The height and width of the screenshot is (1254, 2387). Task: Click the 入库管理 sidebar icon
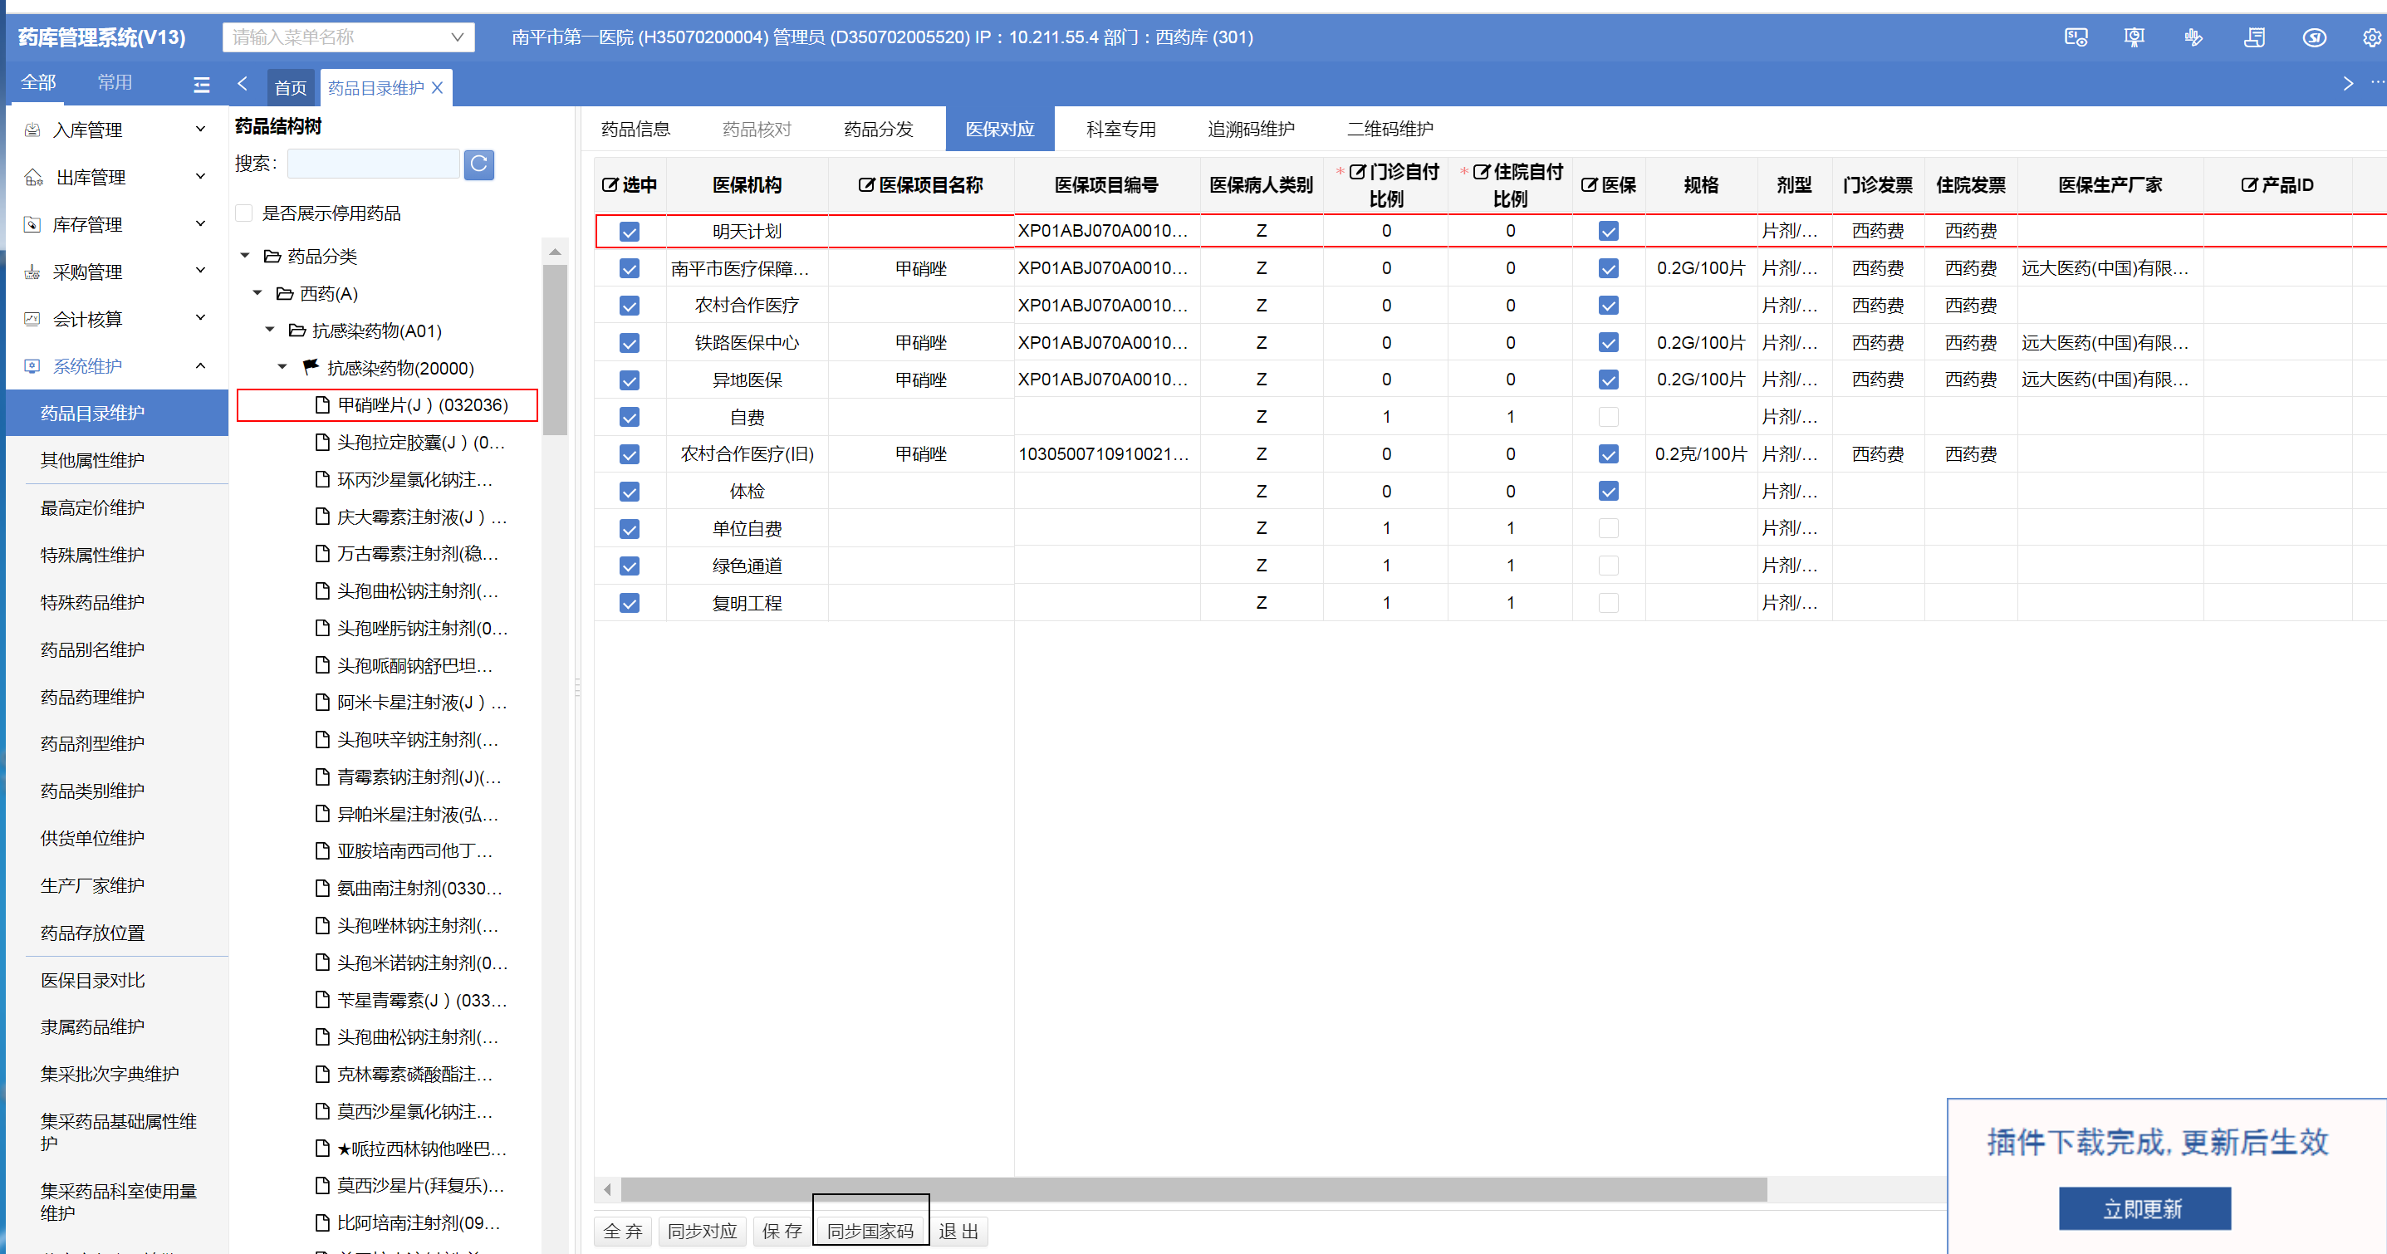click(32, 130)
